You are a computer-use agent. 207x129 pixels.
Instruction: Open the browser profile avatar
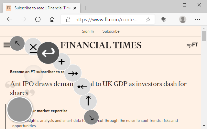click(183, 19)
